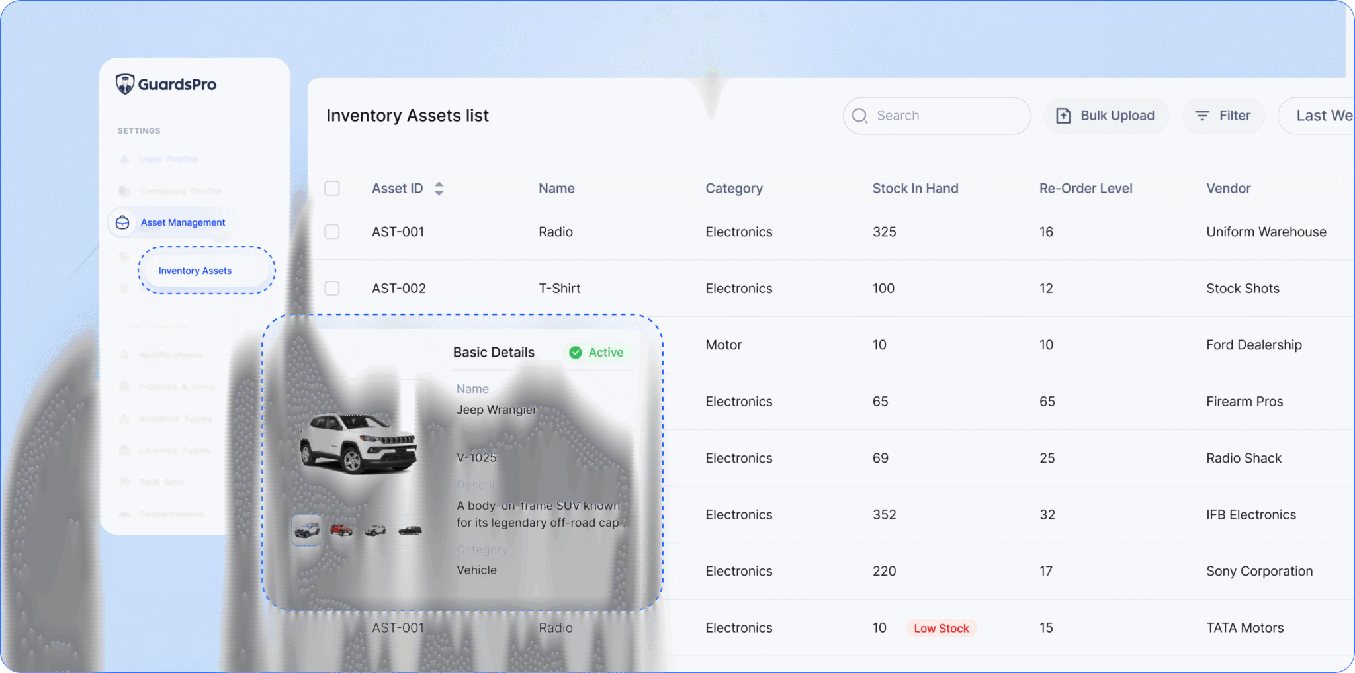Select the black car thumbnail
Screen dimensions: 1355x673
coord(410,530)
